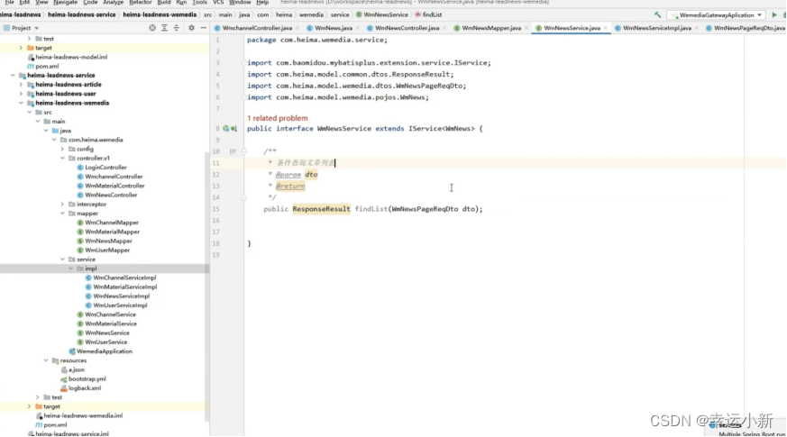This screenshot has width=787, height=437.
Task: Select logback.xml file
Action: tap(85, 387)
